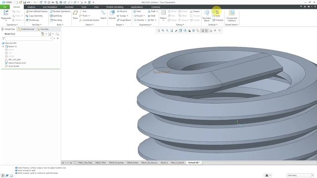The height and width of the screenshot is (178, 317).
Task: Choose Copy Geometry in Get Data
Action: (34, 16)
